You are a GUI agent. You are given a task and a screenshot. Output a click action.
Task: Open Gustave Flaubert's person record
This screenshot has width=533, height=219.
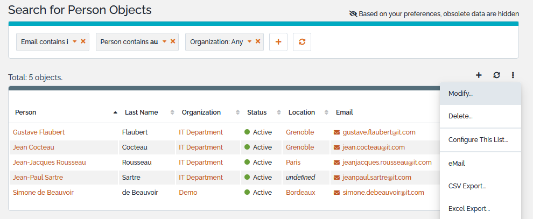[39, 132]
